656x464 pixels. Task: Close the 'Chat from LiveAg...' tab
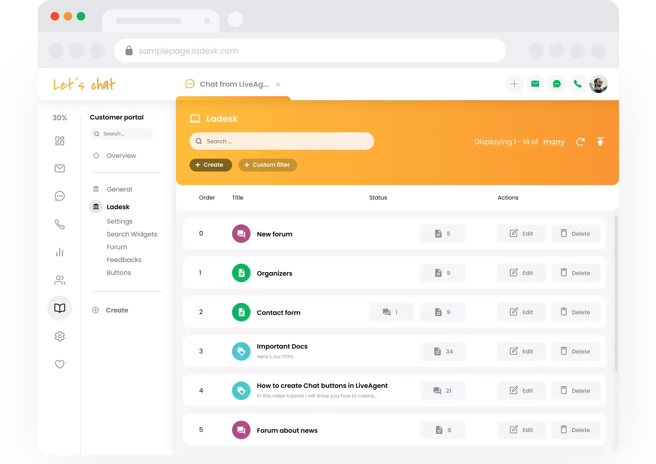pos(278,85)
